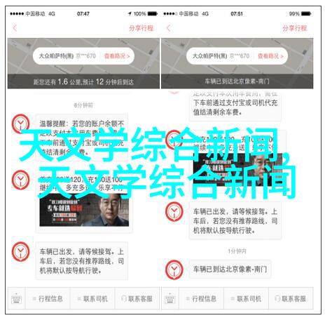Tap avatar beside 车辆已到达北京像素-南门 message

tap(174, 270)
